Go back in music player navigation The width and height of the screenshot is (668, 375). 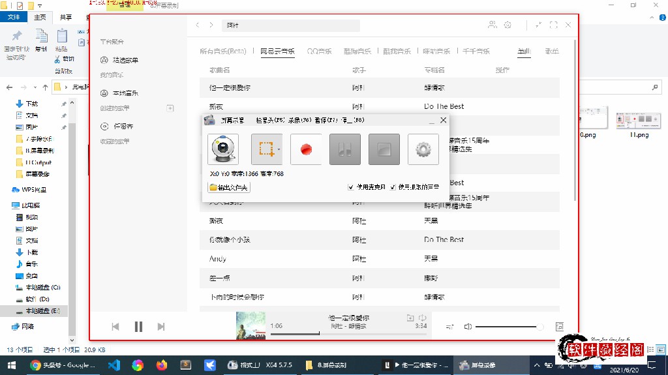(x=197, y=25)
